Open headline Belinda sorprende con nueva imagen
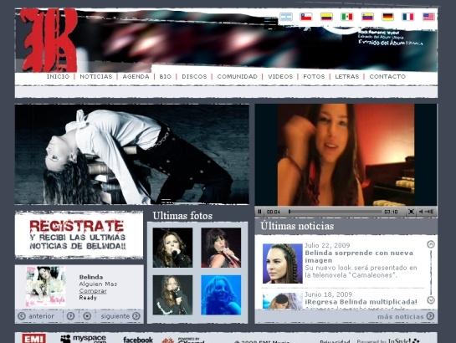 pyautogui.click(x=359, y=256)
